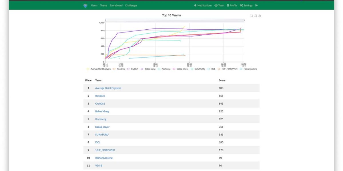Open the 1CIF_FOREVVER team link

tap(105, 150)
